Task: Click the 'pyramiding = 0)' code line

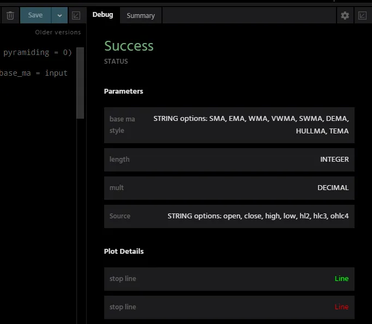Action: coord(38,52)
